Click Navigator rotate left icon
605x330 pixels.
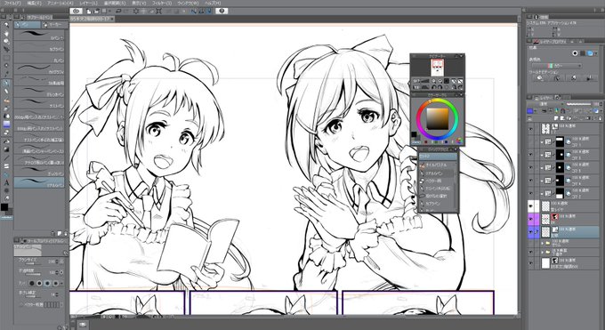433,87
